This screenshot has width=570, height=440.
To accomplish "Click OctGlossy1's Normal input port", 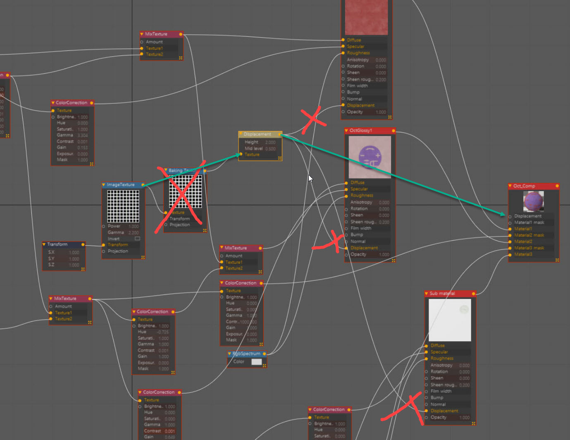I will pyautogui.click(x=346, y=242).
